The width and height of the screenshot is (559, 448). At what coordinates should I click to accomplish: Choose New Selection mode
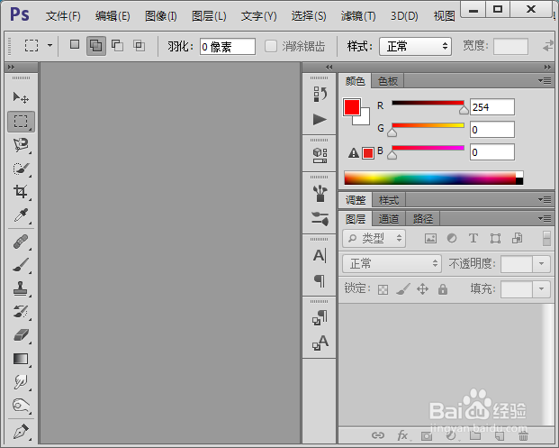(75, 45)
